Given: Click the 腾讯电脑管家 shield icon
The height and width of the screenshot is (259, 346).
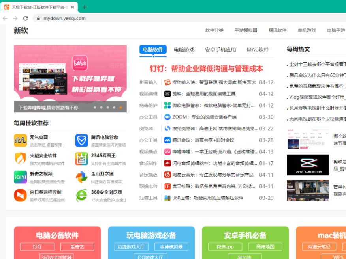Looking at the screenshot, I should [82, 140].
